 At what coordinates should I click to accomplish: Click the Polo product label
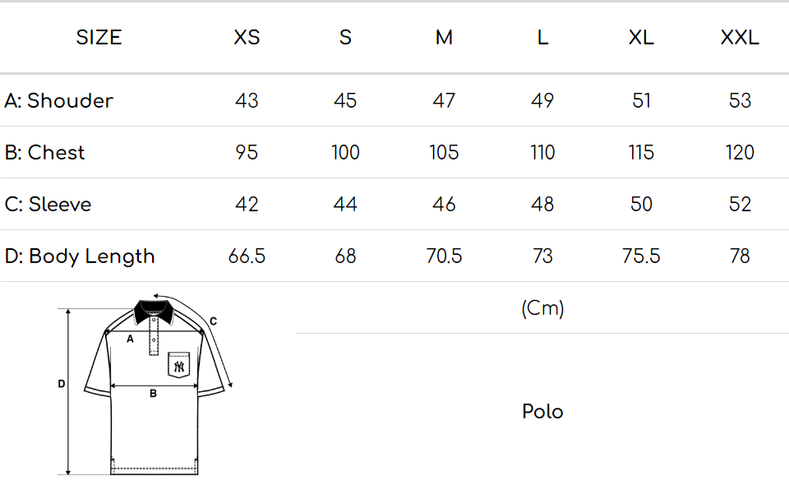pyautogui.click(x=542, y=411)
